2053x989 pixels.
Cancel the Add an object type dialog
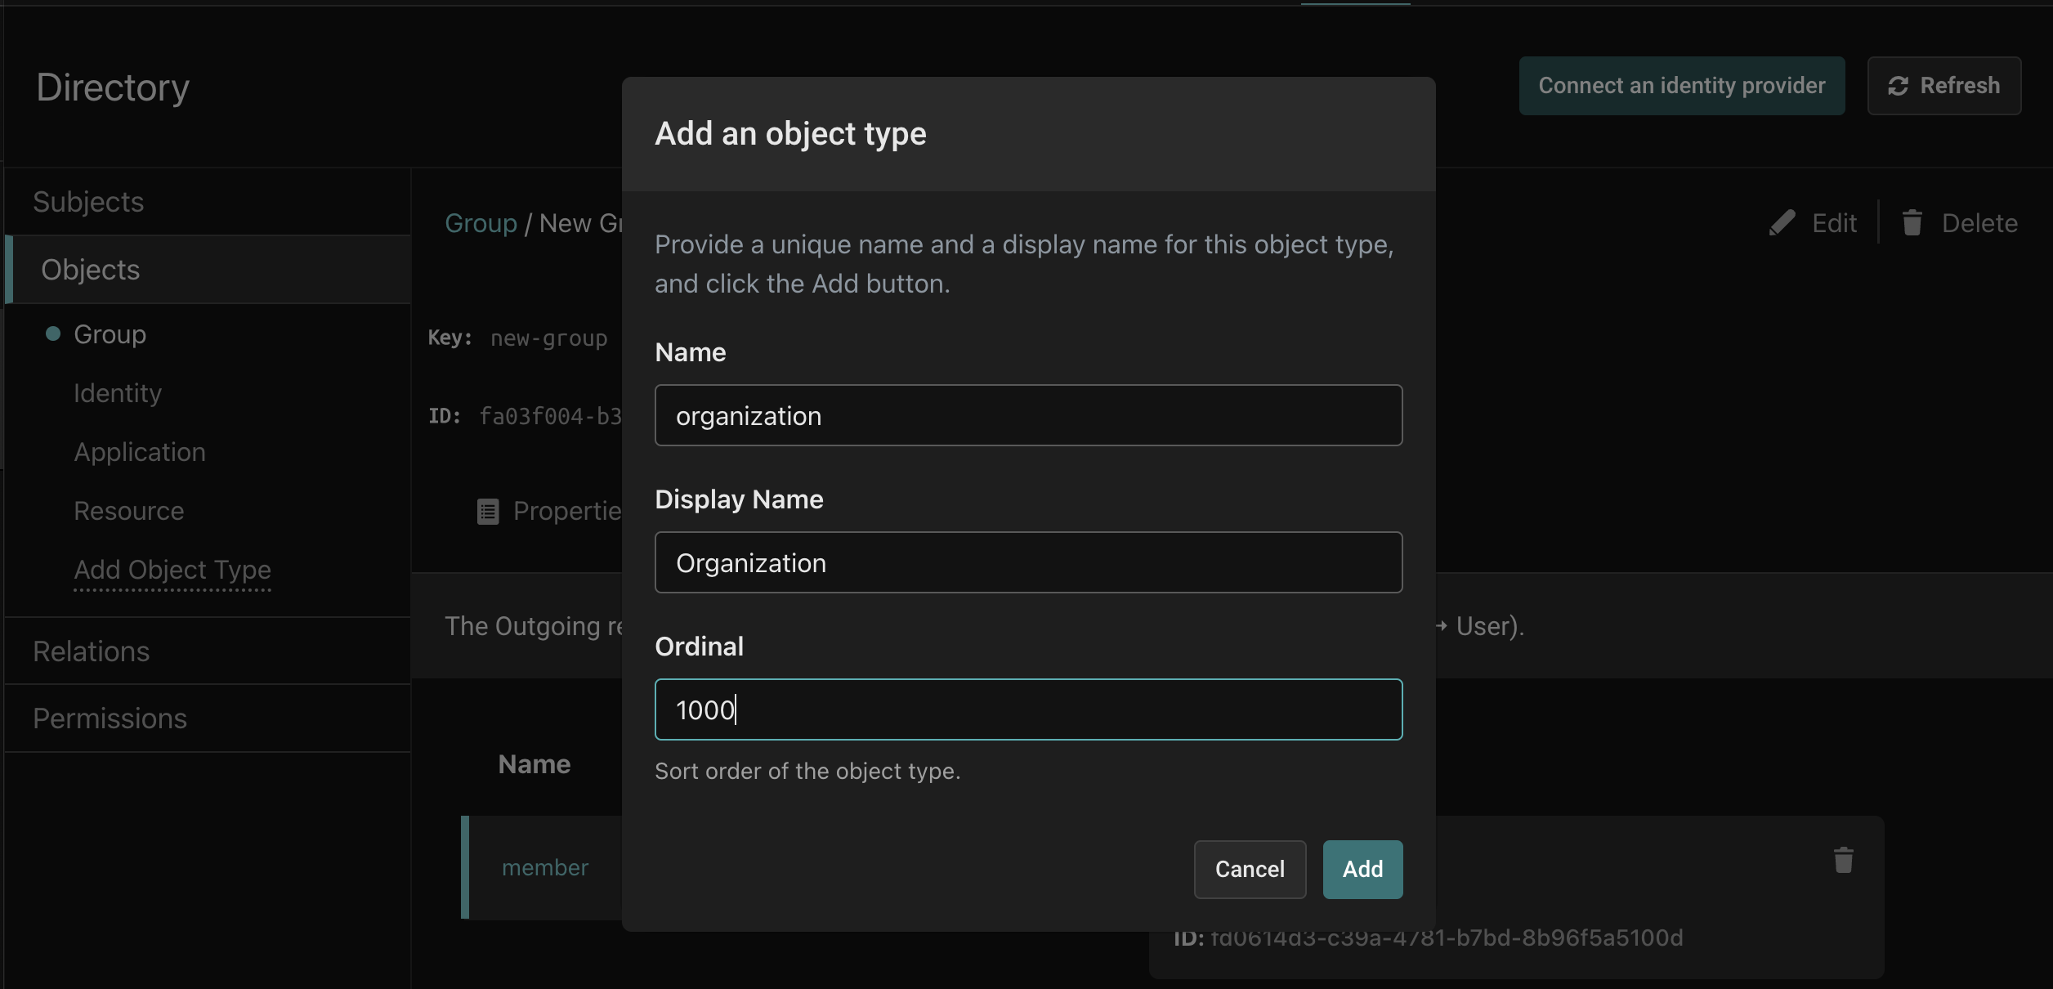tap(1250, 869)
